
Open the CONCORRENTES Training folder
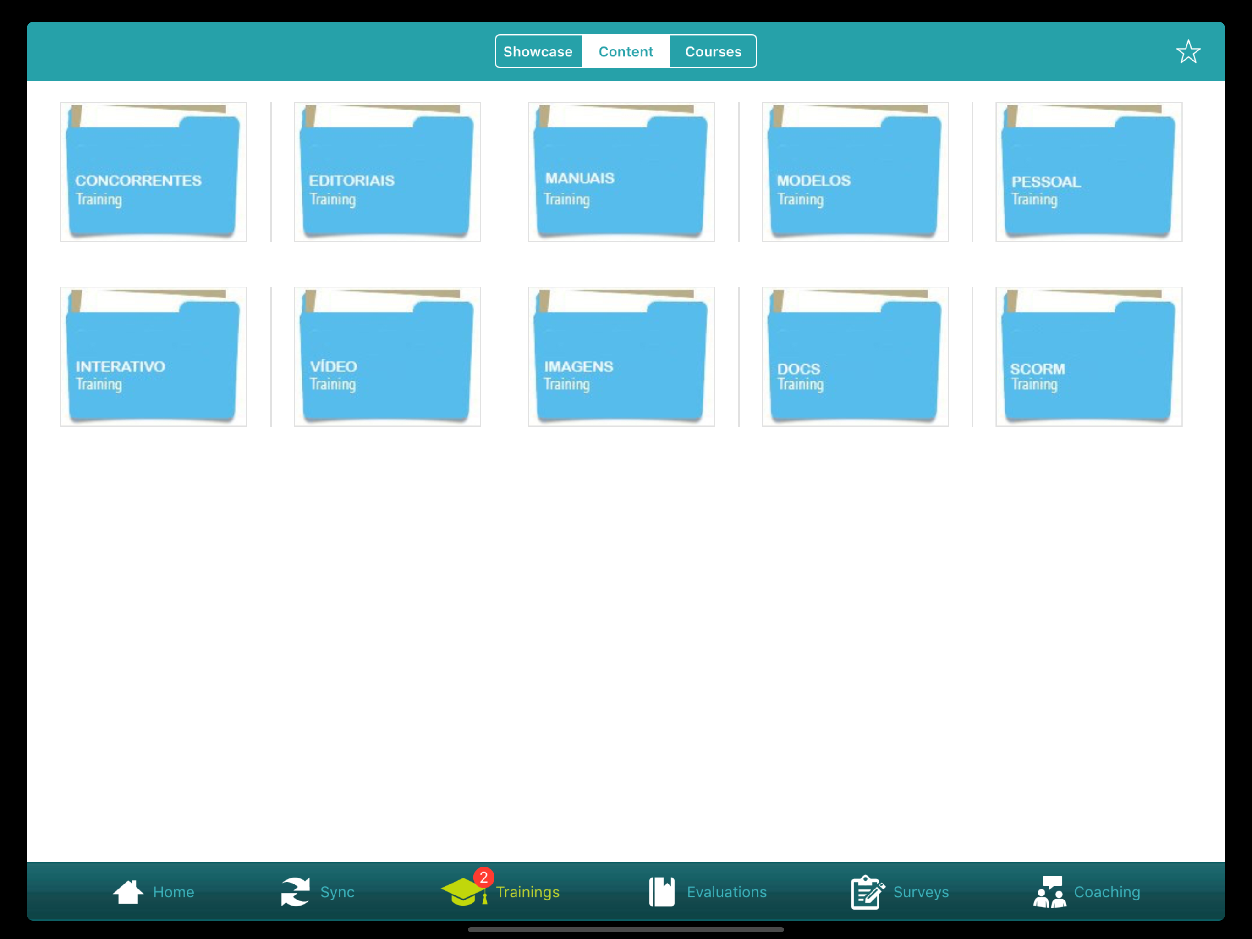click(154, 171)
